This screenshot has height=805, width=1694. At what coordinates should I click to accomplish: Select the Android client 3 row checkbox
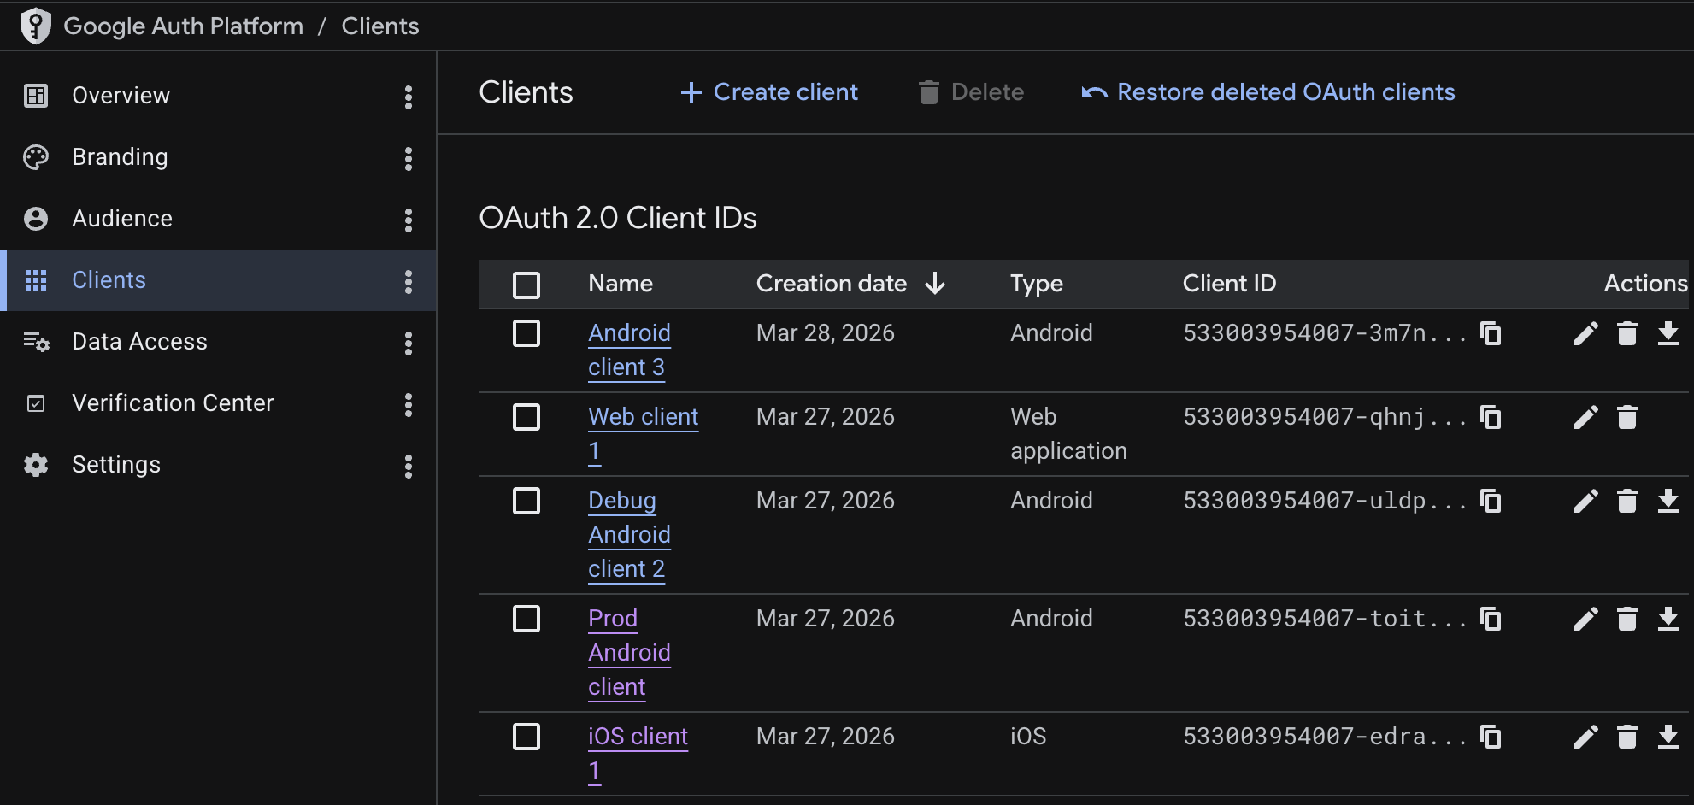pyautogui.click(x=526, y=333)
